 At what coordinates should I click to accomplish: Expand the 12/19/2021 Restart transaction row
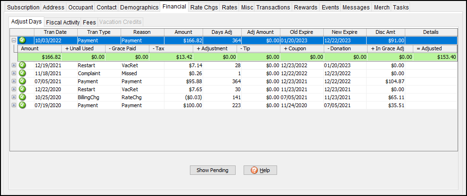14,65
